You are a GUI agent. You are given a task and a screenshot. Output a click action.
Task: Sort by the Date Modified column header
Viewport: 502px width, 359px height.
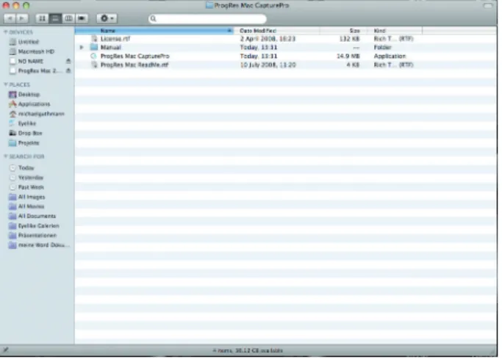(277, 31)
